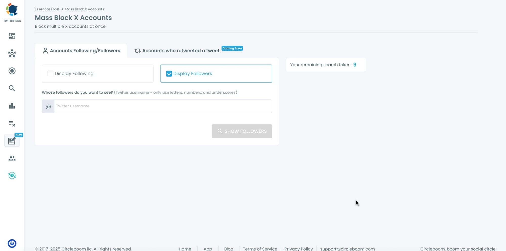The height and width of the screenshot is (251, 506).
Task: Click the remaining search token count 9
Action: 355,65
